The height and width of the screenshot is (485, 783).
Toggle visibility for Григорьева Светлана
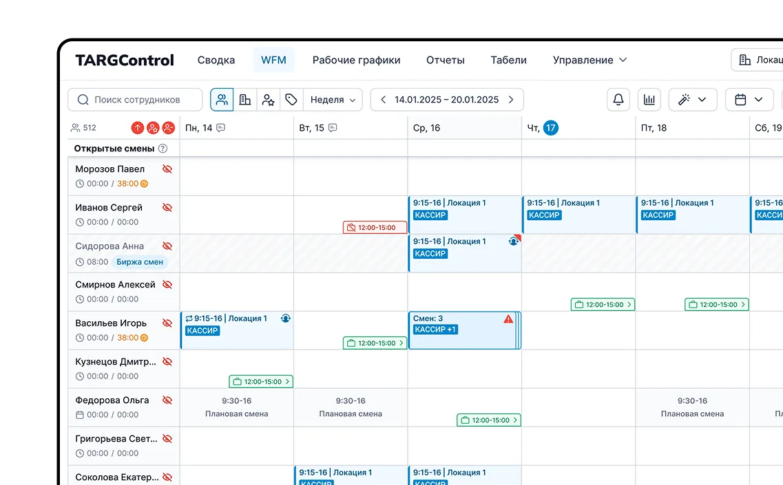[167, 439]
